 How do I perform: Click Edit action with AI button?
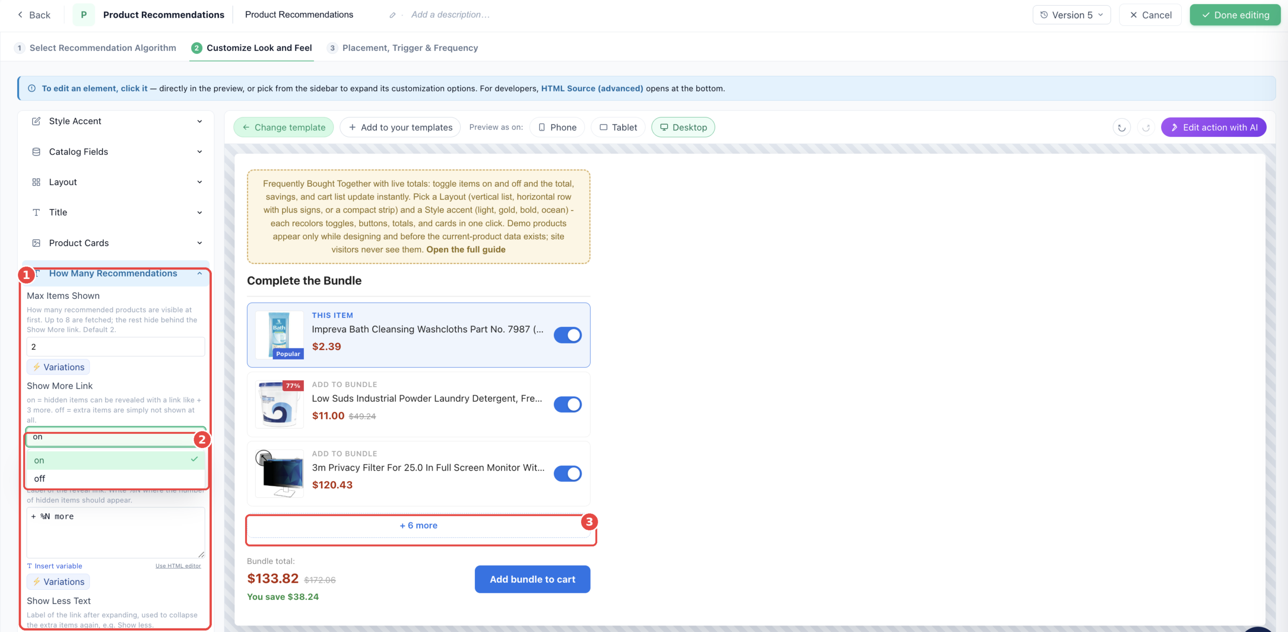tap(1214, 127)
